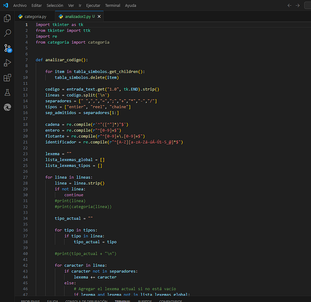The width and height of the screenshot is (311, 302).
Task: Open the Terminal menu in menu bar
Action: click(x=113, y=5)
